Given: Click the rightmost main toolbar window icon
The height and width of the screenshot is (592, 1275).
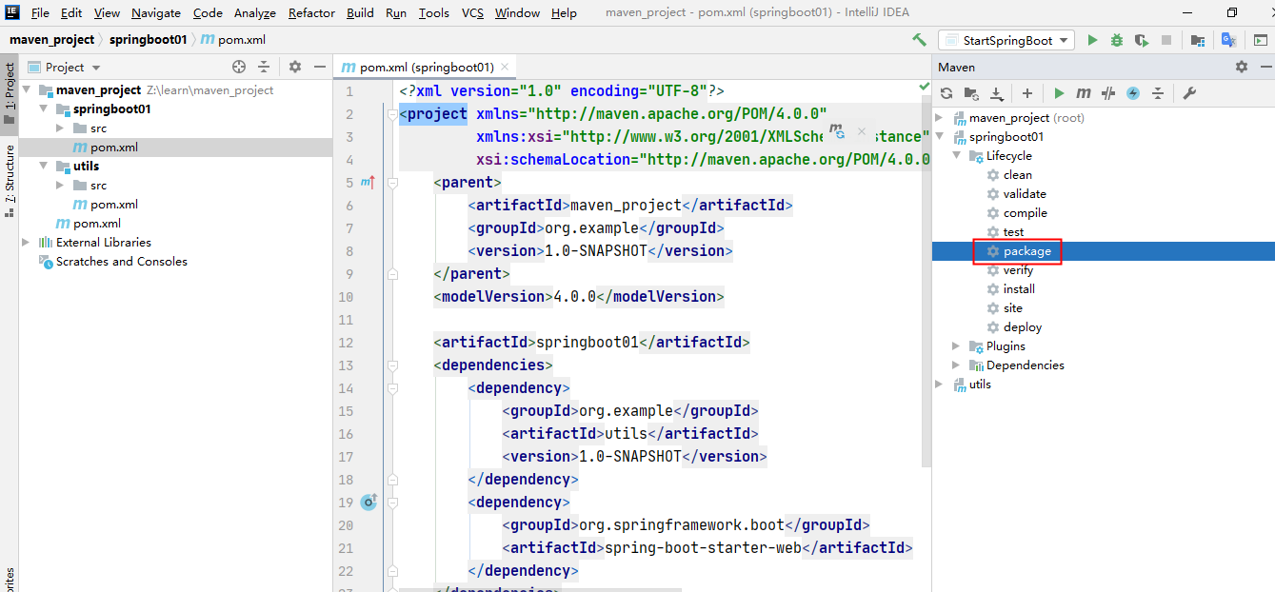Looking at the screenshot, I should (x=1260, y=40).
